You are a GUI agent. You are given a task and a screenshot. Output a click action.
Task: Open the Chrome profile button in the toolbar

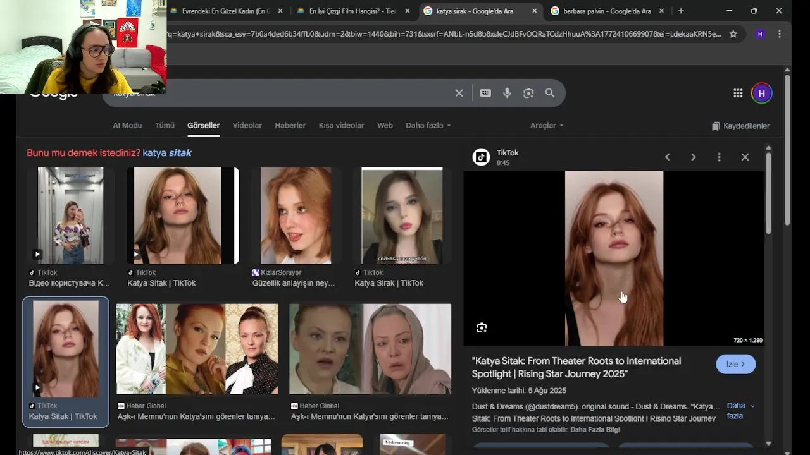(x=760, y=34)
